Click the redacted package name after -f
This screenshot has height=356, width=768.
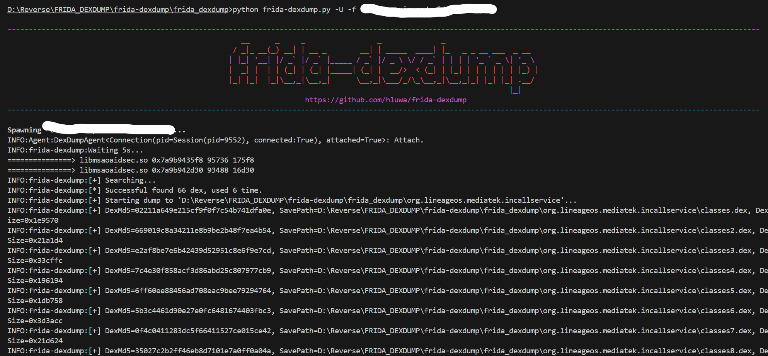pyautogui.click(x=428, y=10)
